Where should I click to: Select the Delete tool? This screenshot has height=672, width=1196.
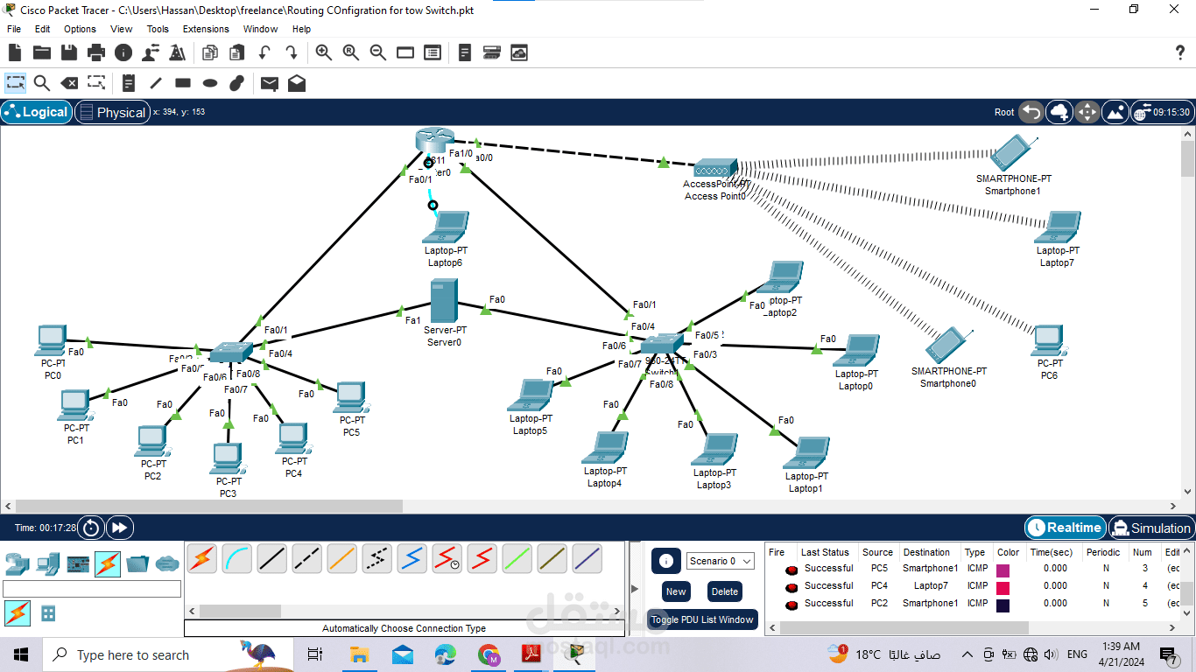[68, 83]
